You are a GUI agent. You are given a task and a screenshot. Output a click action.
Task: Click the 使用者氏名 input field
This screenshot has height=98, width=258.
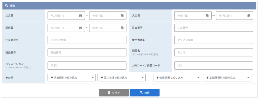click(214, 40)
